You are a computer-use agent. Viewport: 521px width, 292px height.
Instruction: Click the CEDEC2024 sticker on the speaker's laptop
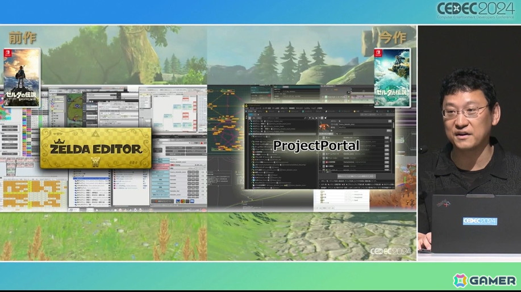coord(480,221)
